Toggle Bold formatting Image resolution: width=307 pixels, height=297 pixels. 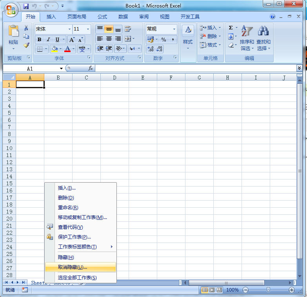(x=39, y=40)
